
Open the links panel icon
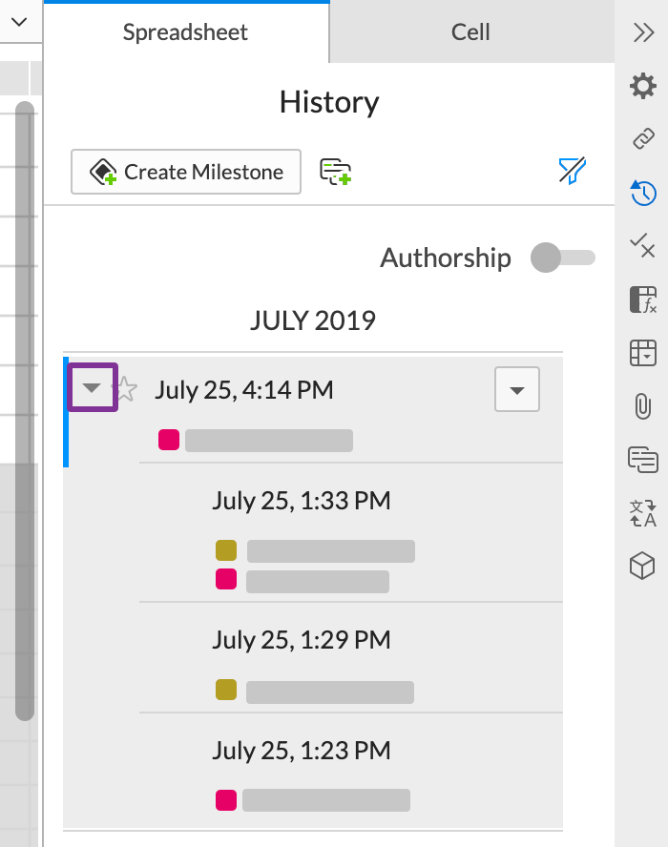coord(643,139)
